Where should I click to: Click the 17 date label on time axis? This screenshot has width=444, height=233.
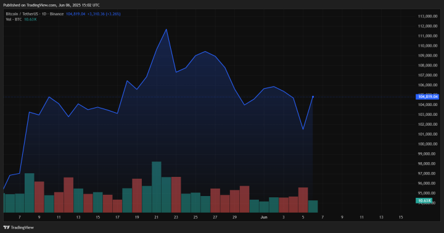click(x=117, y=217)
